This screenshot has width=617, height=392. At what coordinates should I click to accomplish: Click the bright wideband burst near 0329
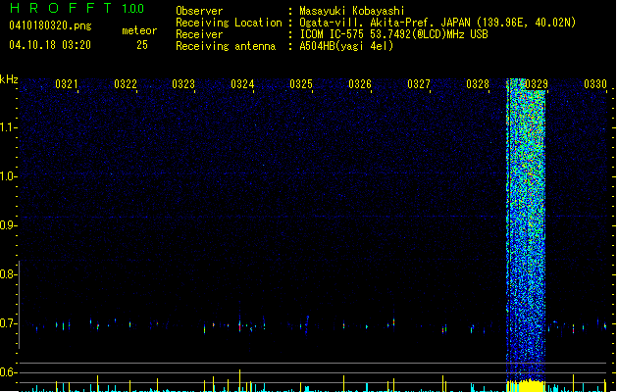point(526,228)
